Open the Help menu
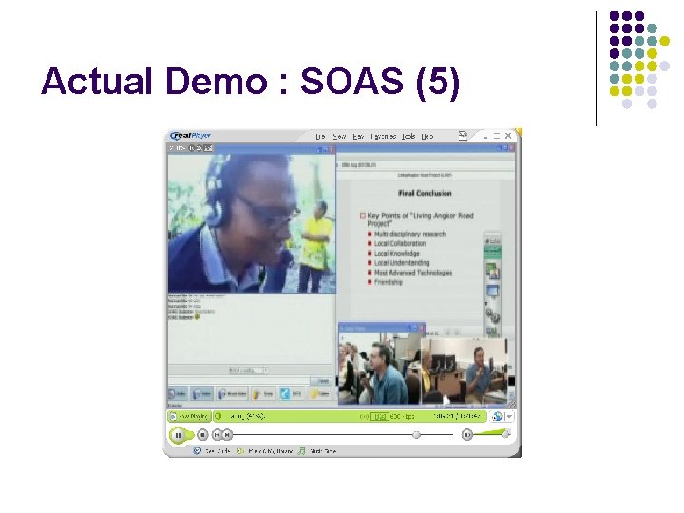 (x=427, y=137)
